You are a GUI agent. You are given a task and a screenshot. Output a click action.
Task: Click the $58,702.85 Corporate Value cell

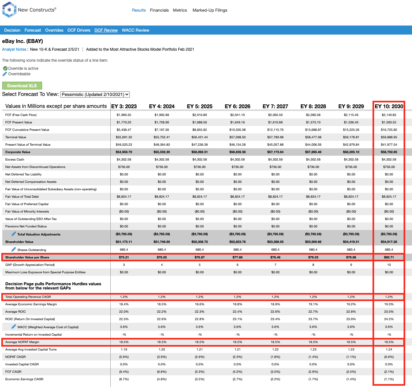tap(389, 152)
